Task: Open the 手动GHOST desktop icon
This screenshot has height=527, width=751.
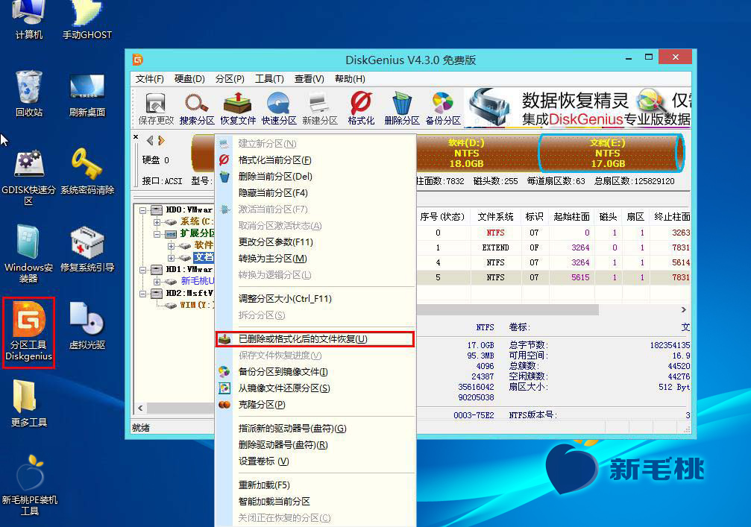Action: (87, 20)
